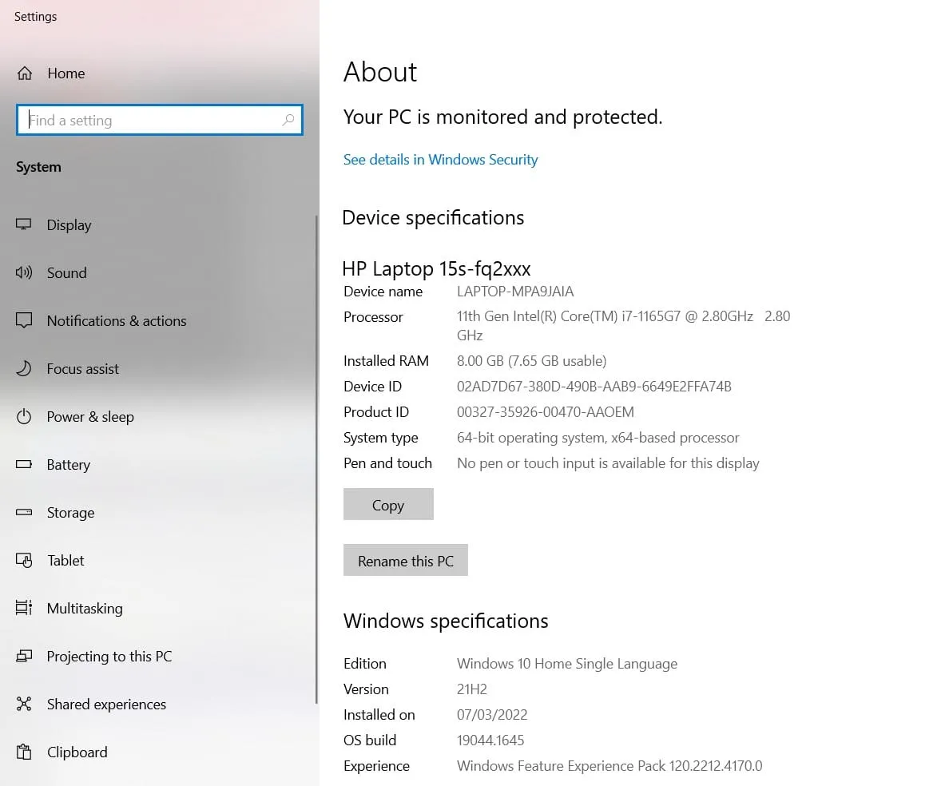The height and width of the screenshot is (786, 949).
Task: View Battery settings
Action: click(x=68, y=464)
